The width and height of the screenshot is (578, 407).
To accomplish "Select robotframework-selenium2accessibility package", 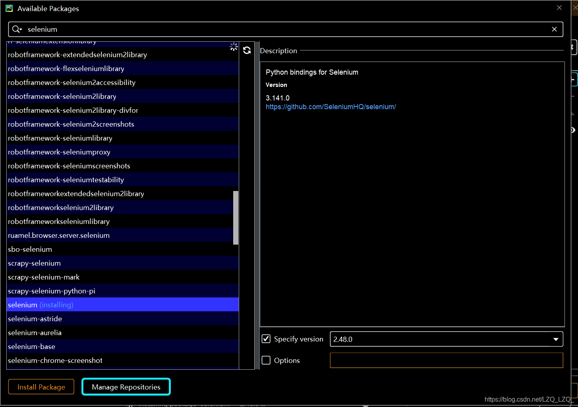I will click(x=123, y=82).
